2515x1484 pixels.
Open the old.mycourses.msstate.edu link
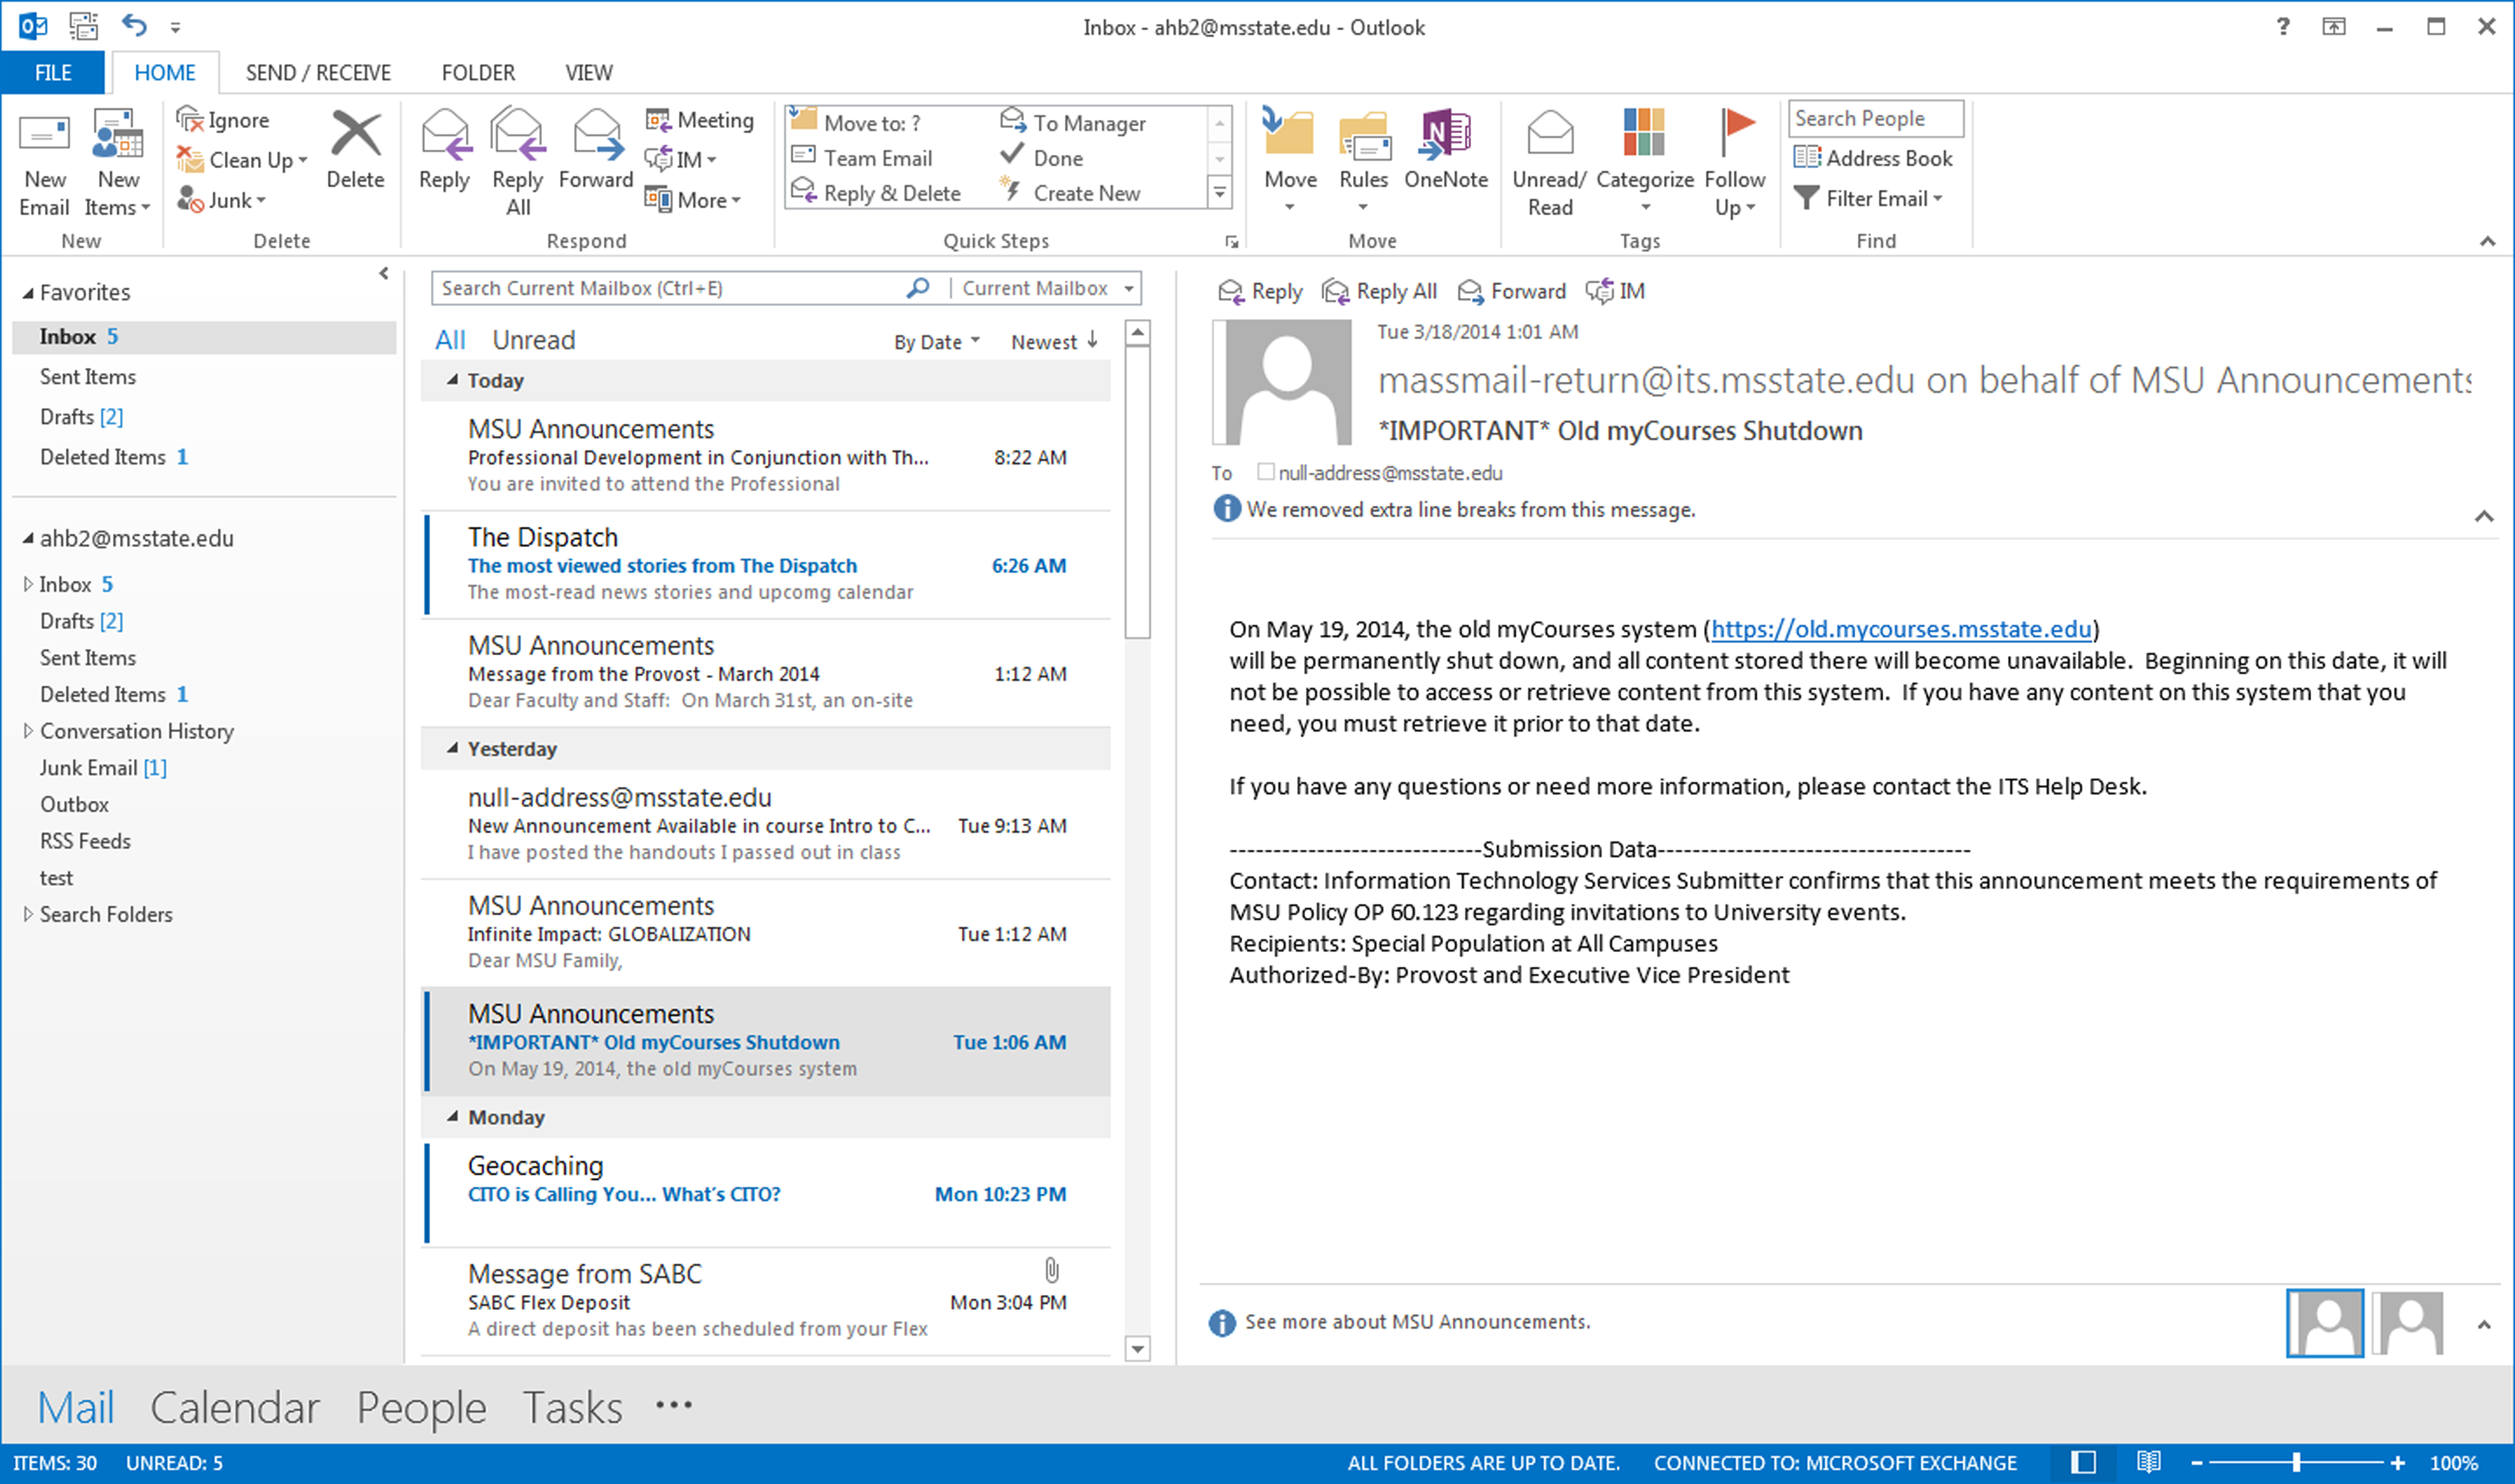click(1901, 629)
